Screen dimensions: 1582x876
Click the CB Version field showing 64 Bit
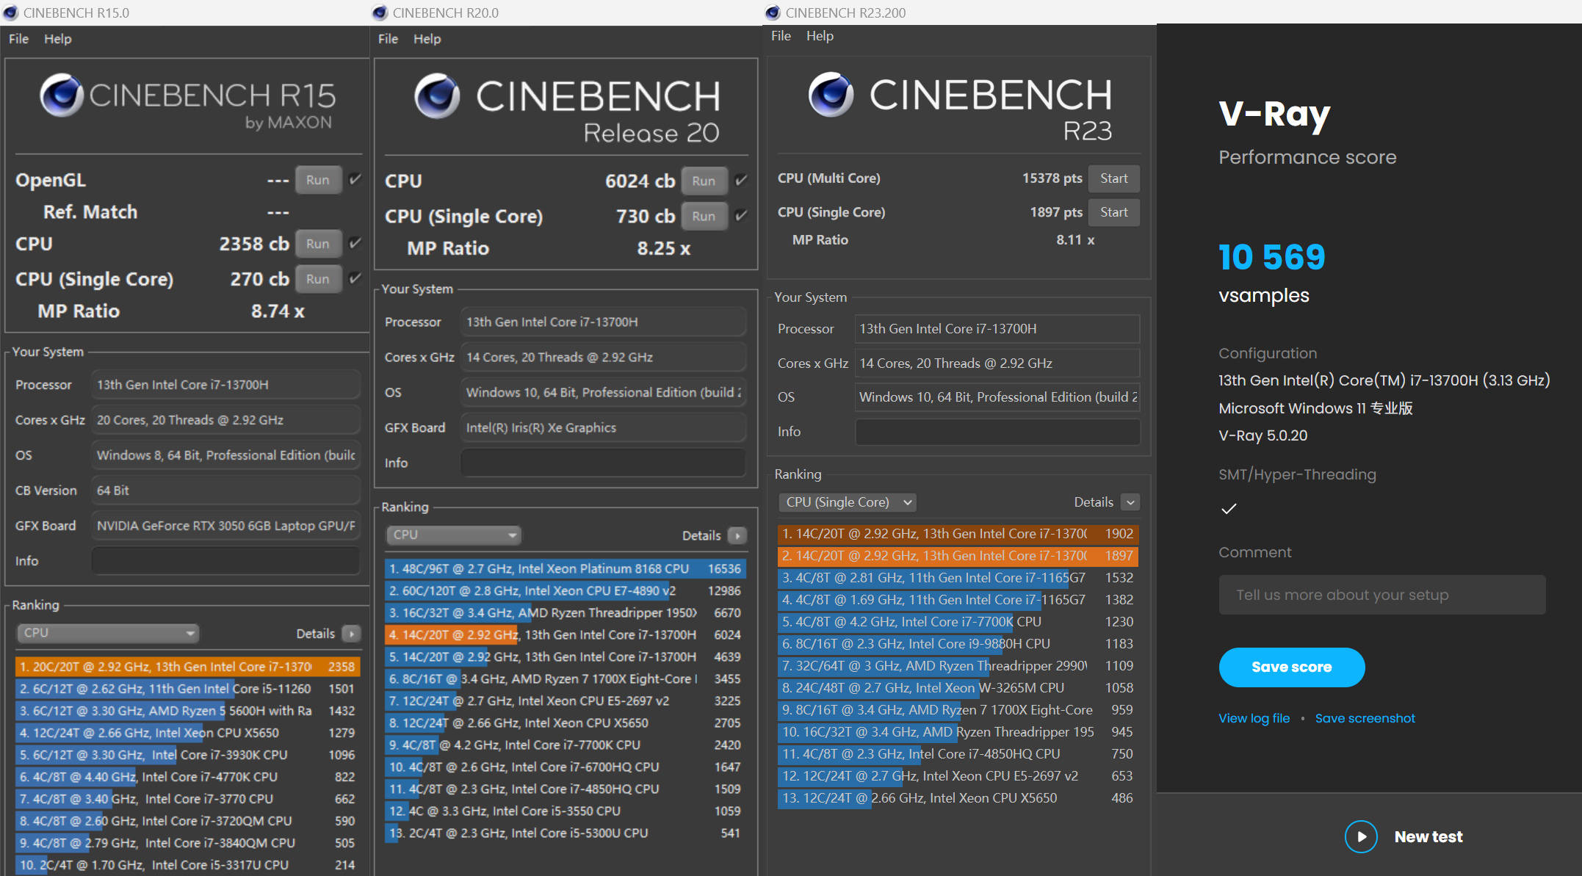226,490
